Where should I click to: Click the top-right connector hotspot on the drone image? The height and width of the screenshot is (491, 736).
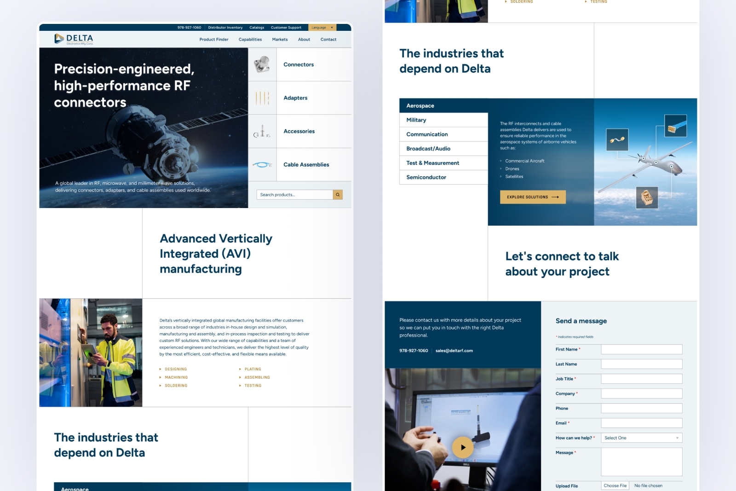click(676, 126)
